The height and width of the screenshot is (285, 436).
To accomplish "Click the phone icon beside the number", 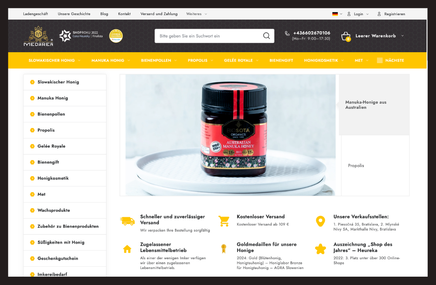I will coord(287,33).
